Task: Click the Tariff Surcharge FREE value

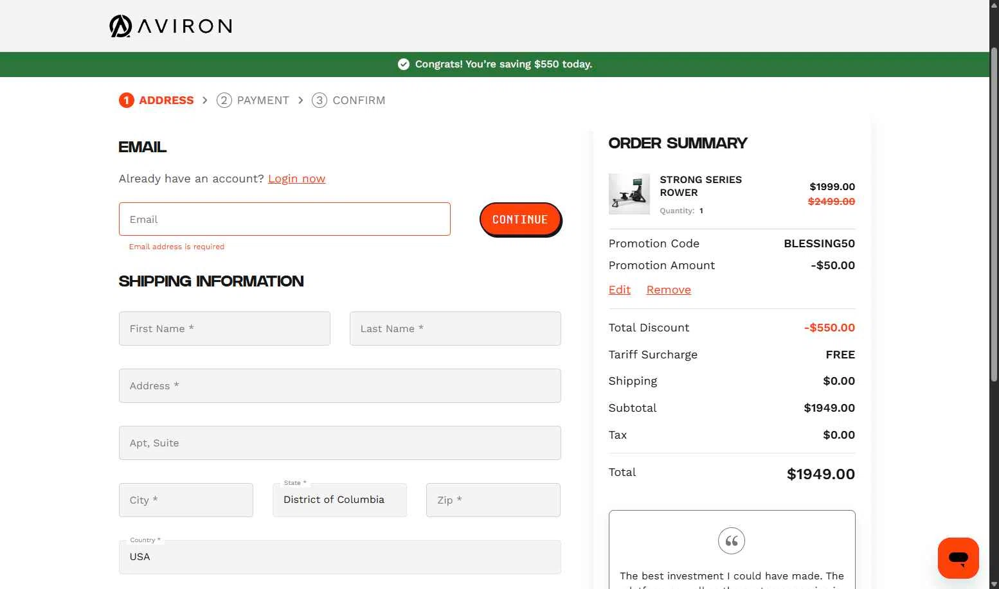Action: coord(840,355)
